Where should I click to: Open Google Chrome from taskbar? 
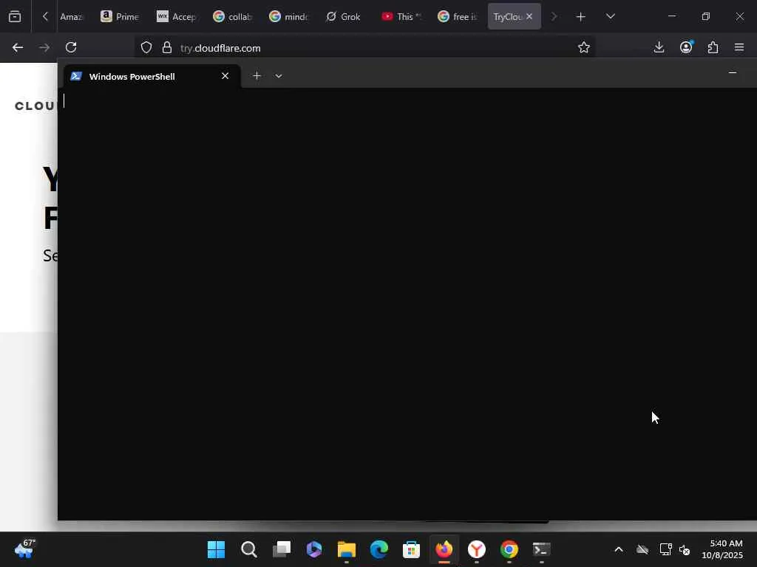(509, 549)
